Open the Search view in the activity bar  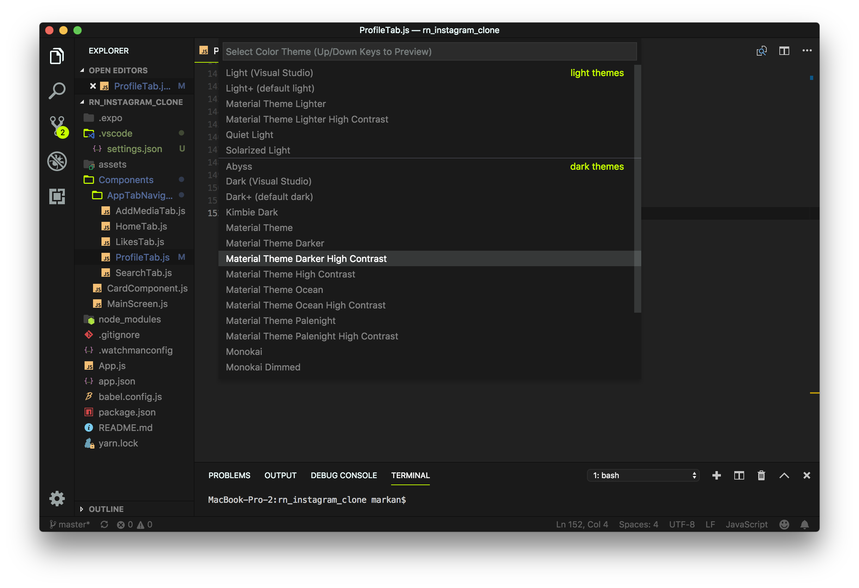point(57,90)
